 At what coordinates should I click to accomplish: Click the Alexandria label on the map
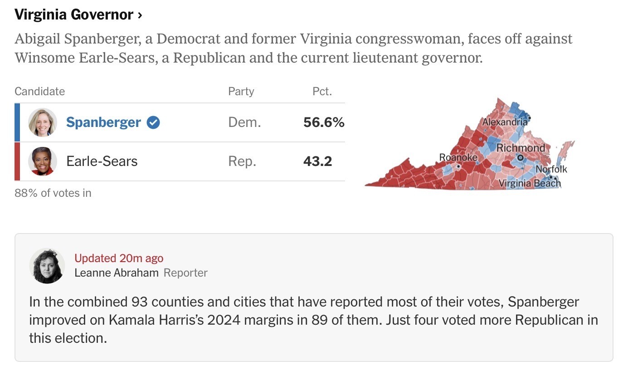click(x=505, y=122)
